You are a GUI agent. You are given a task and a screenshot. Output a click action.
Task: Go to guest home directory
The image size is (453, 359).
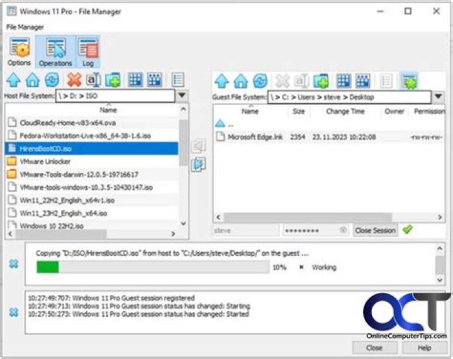[240, 81]
